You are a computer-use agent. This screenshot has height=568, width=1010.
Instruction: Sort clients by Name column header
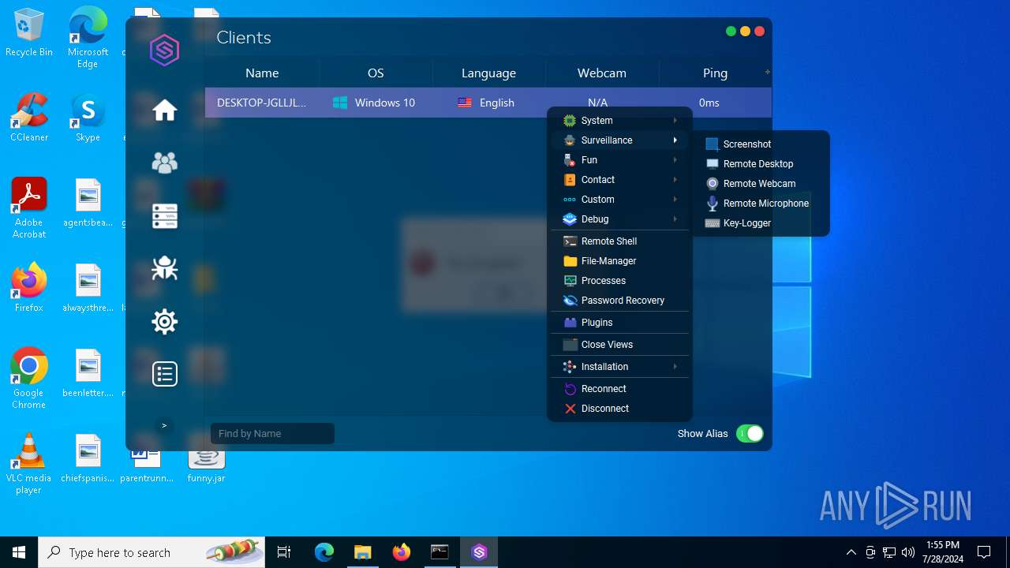coord(262,73)
